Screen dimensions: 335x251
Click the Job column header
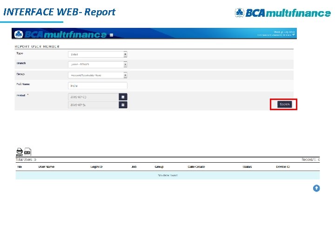[x=134, y=167]
